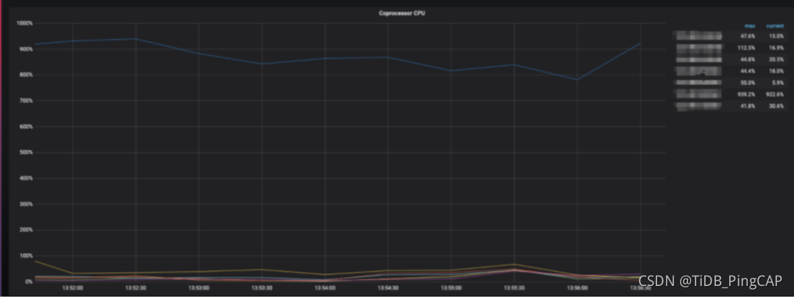Click the 13:55:30 time axis label
Image resolution: width=794 pixels, height=297 pixels.
pyautogui.click(x=514, y=288)
